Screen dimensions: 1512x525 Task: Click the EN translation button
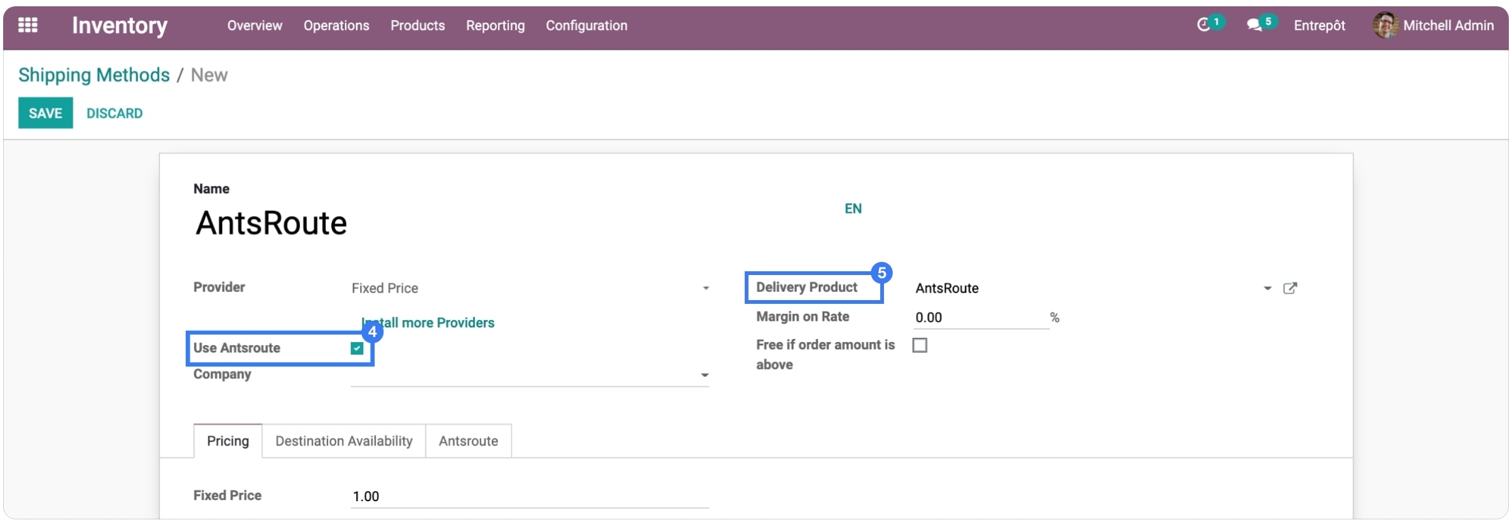coord(853,209)
